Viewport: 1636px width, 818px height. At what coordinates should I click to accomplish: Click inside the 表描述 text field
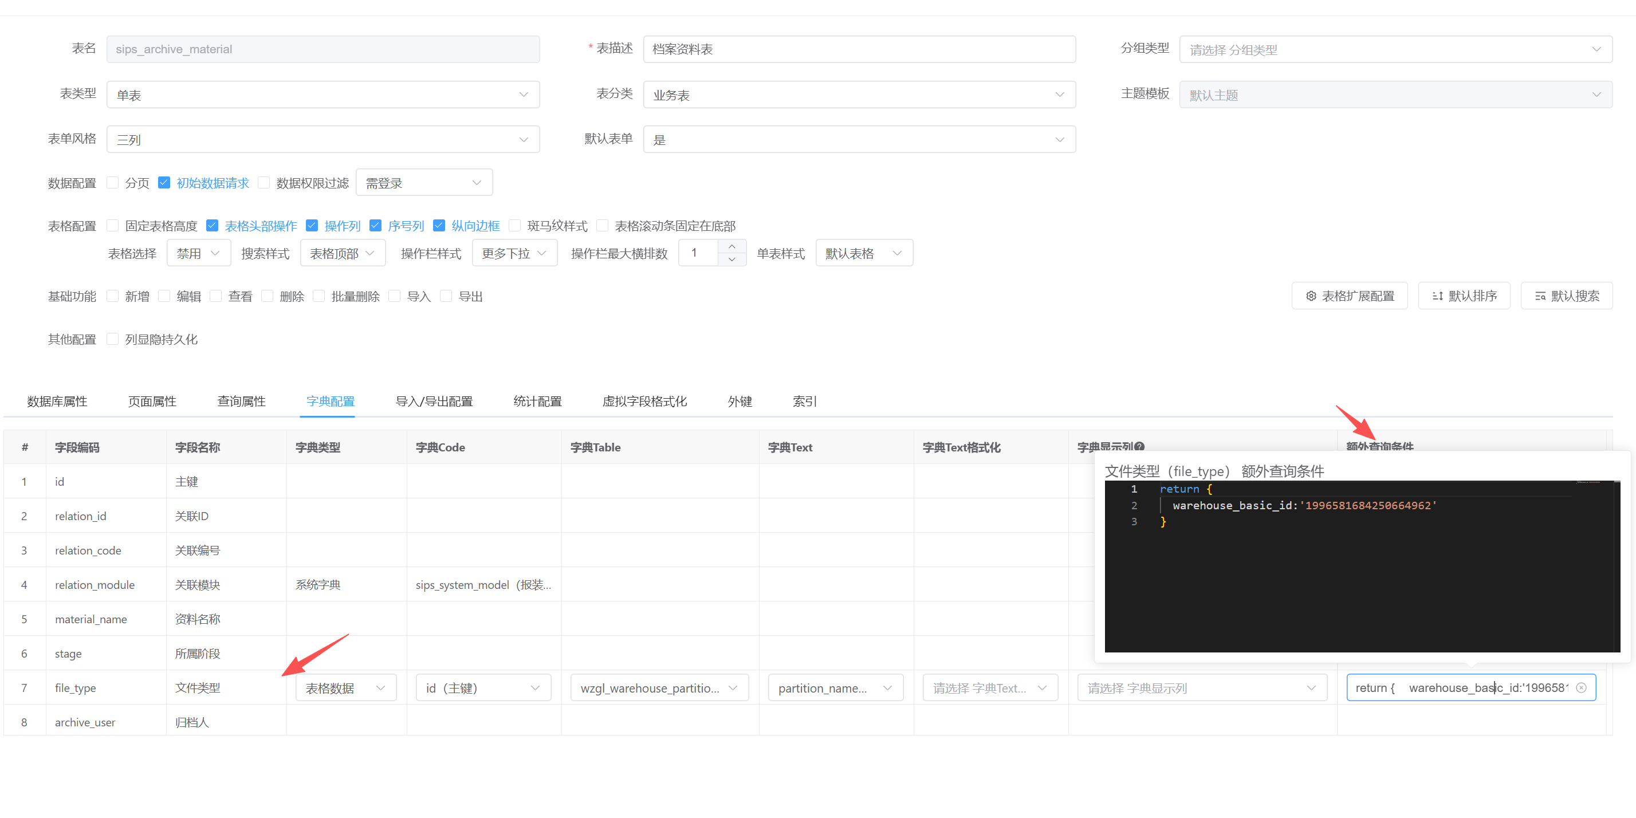coord(859,49)
